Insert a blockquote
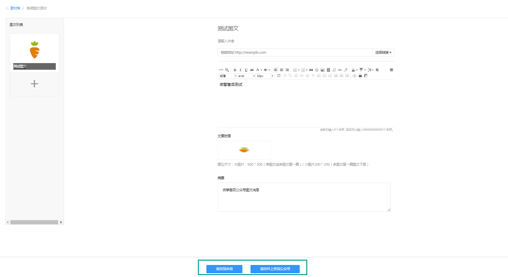 [x=311, y=70]
